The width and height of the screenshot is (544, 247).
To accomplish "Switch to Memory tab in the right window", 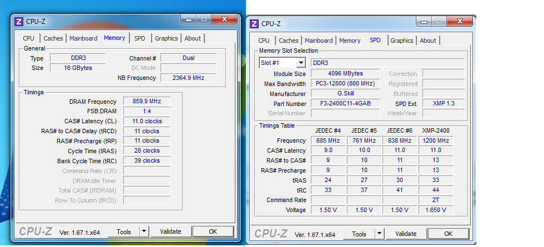I will [x=350, y=40].
